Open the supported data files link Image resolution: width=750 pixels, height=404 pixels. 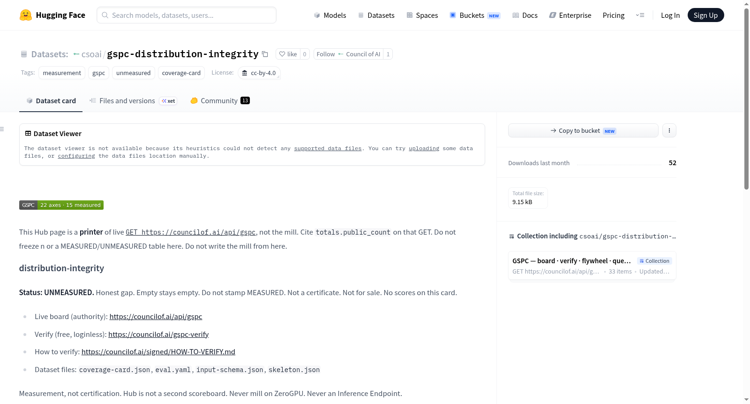[328, 148]
